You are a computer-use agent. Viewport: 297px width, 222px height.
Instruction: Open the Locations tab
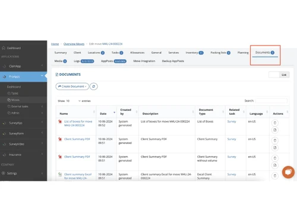point(96,53)
